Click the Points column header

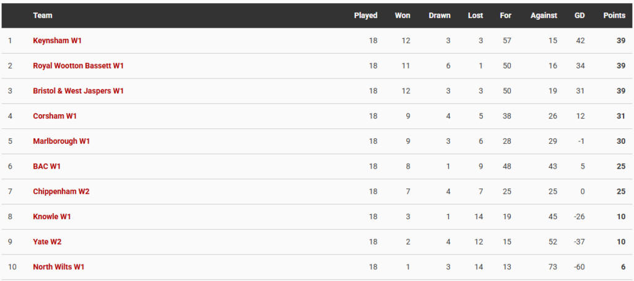tap(615, 15)
